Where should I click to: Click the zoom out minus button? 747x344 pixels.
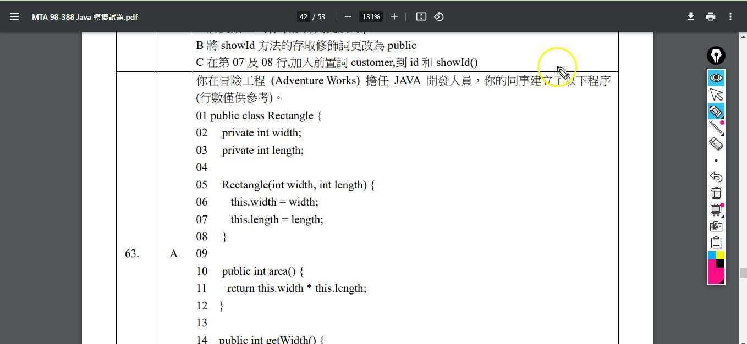tap(348, 17)
